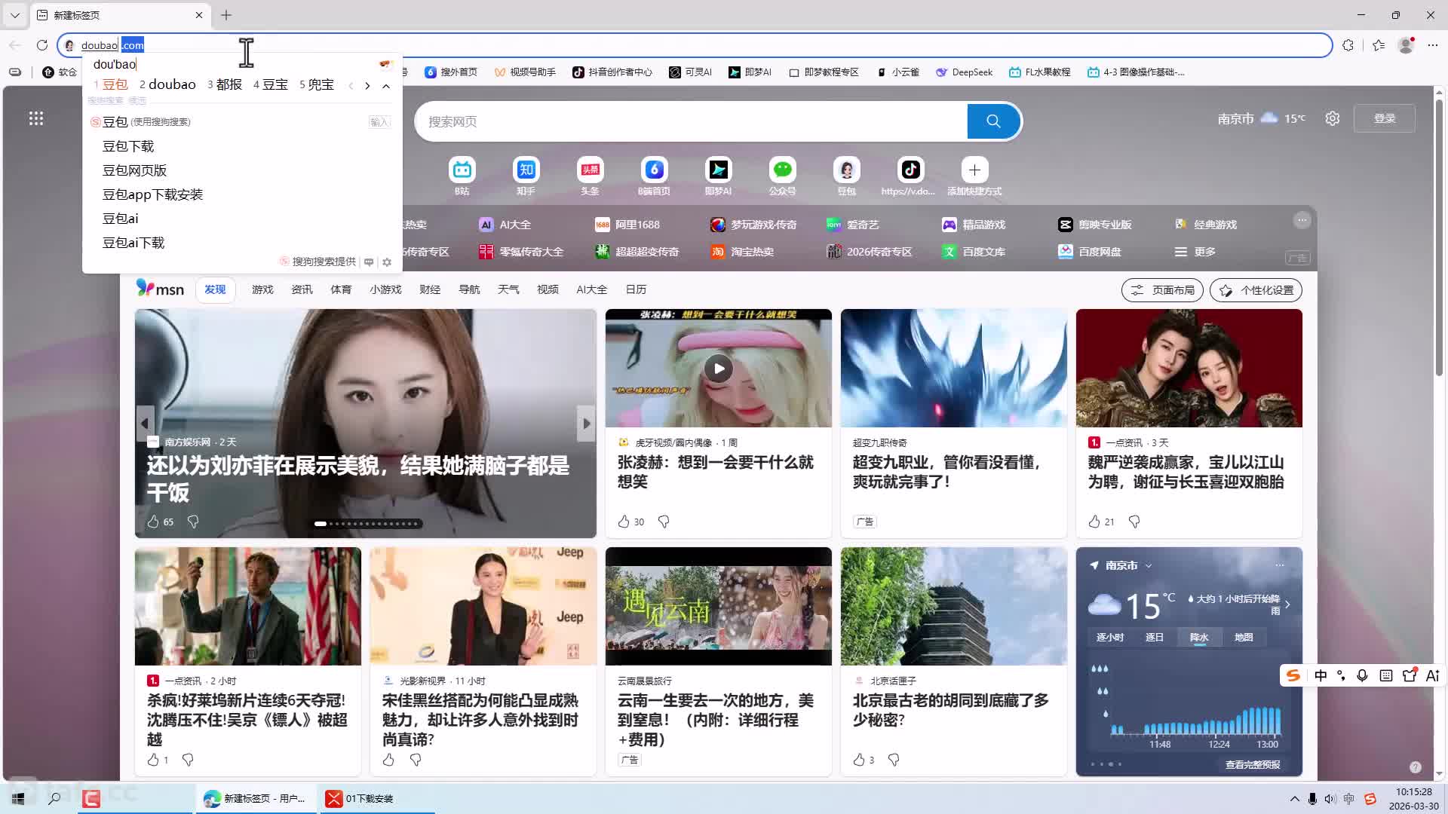The height and width of the screenshot is (814, 1448).
Task: Click the 登录 login button
Action: [x=1385, y=118]
